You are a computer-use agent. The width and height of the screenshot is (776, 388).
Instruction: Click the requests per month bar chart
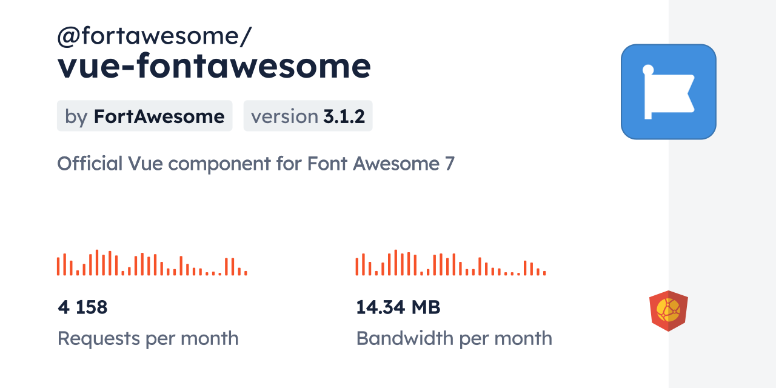[x=152, y=263]
